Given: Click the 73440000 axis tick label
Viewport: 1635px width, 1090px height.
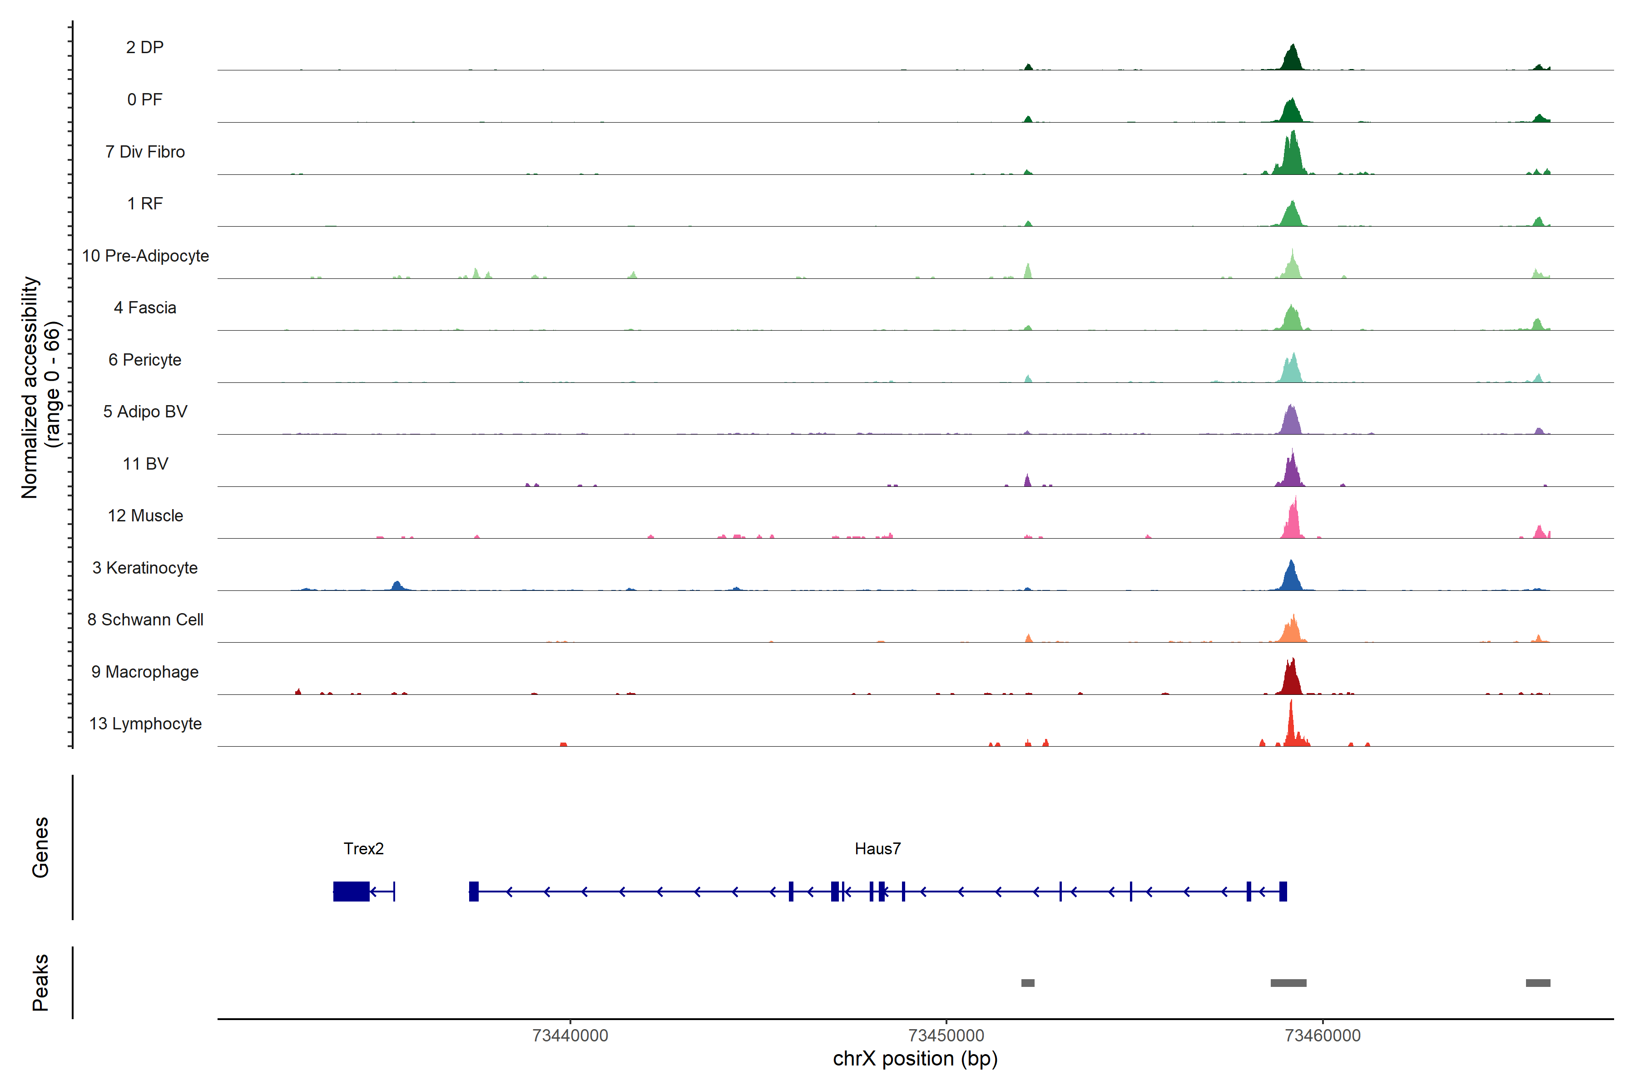Looking at the screenshot, I should pos(570,1035).
